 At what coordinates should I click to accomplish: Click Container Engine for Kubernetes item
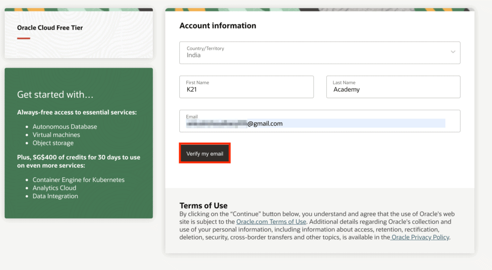pos(78,180)
